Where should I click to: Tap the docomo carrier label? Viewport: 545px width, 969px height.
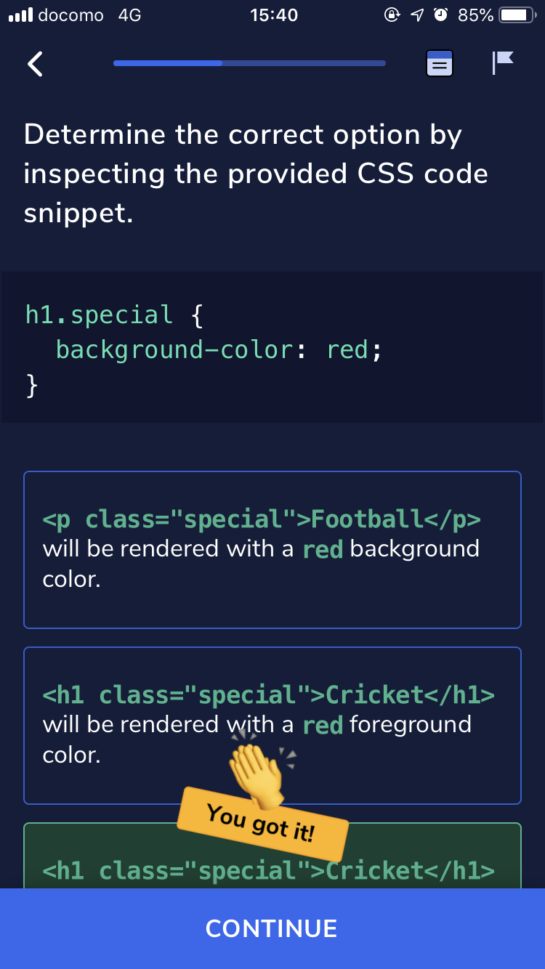pyautogui.click(x=70, y=15)
